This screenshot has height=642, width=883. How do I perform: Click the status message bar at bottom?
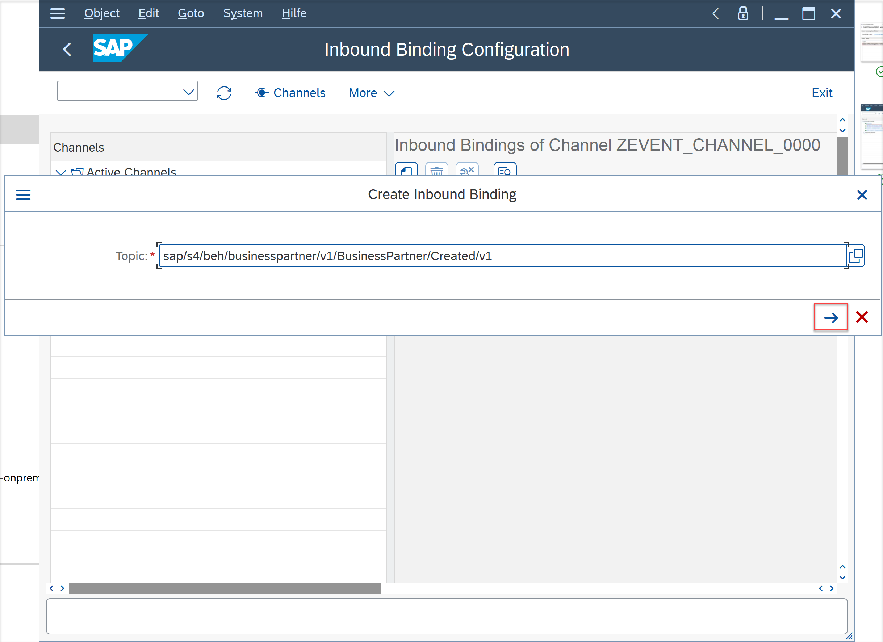click(447, 616)
